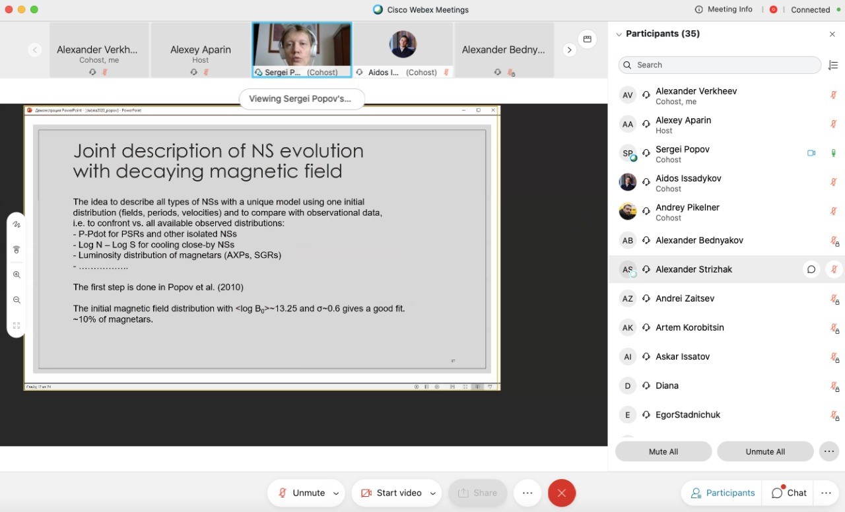Open the audio options dropdown arrow next to Unmute
Screen dimensions: 845x512
tap(336, 493)
